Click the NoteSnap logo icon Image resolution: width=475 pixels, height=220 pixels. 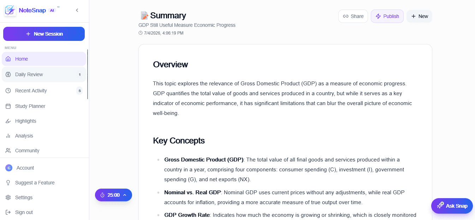(10, 10)
